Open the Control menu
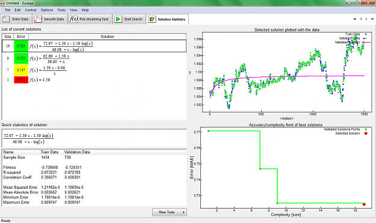This screenshot has height=223, width=376. tap(31, 10)
